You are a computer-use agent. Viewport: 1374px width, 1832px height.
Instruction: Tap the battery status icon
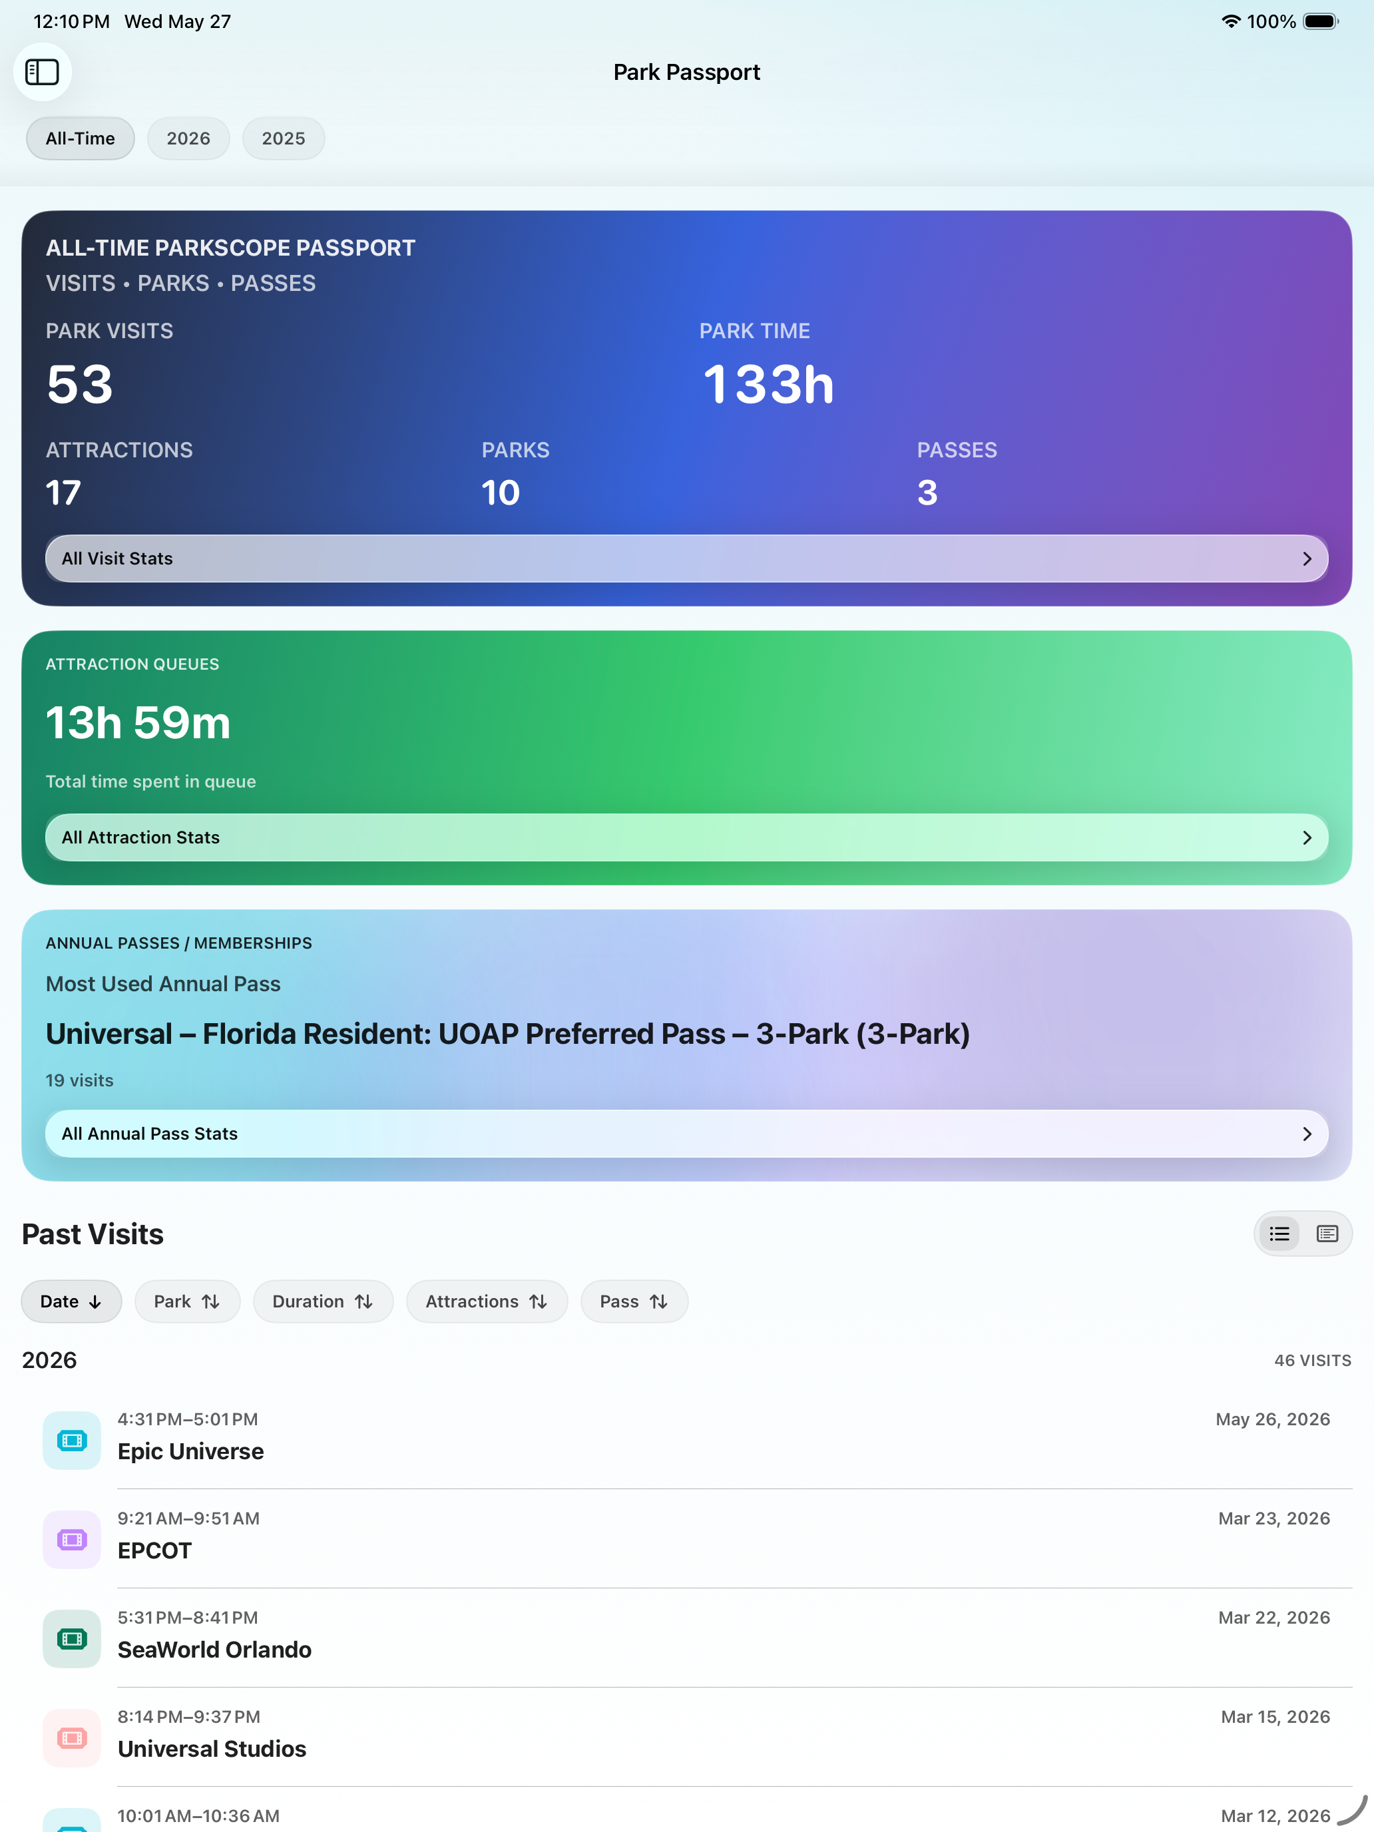click(x=1321, y=21)
